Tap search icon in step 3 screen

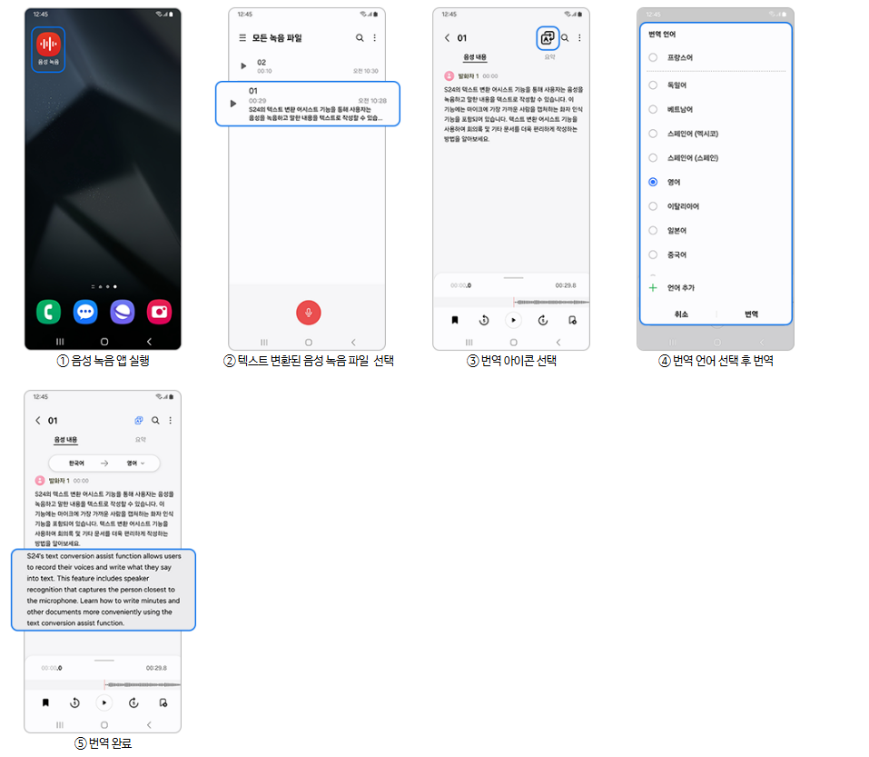(565, 37)
